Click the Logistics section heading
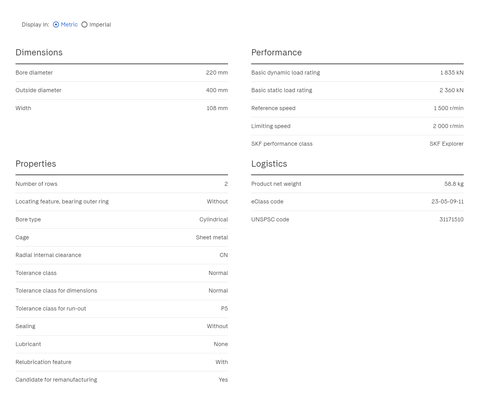The height and width of the screenshot is (398, 481). coord(269,164)
